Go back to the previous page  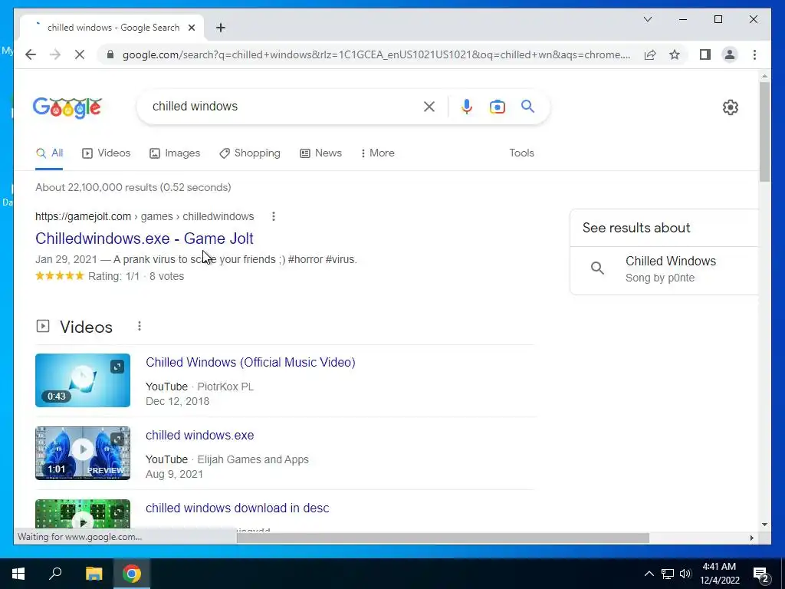[x=31, y=54]
